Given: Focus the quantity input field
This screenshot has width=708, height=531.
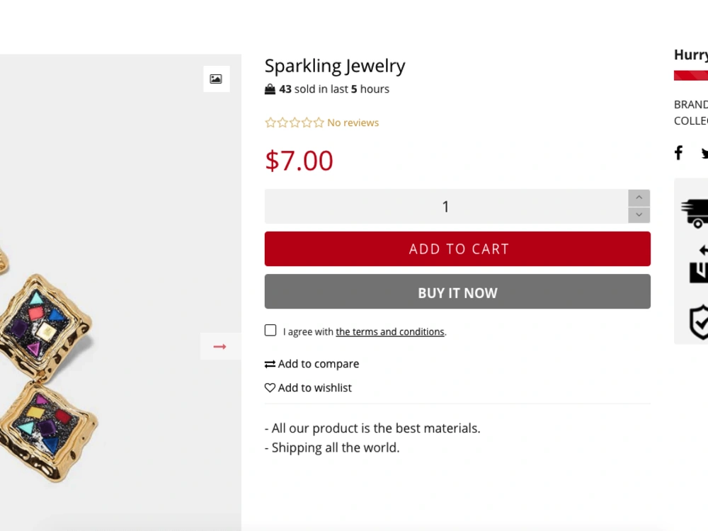Looking at the screenshot, I should click(x=445, y=207).
